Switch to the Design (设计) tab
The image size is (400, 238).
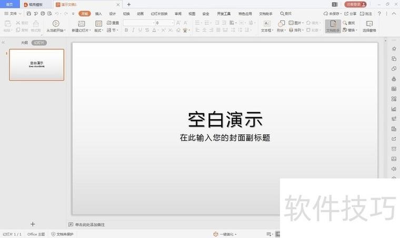(x=113, y=14)
